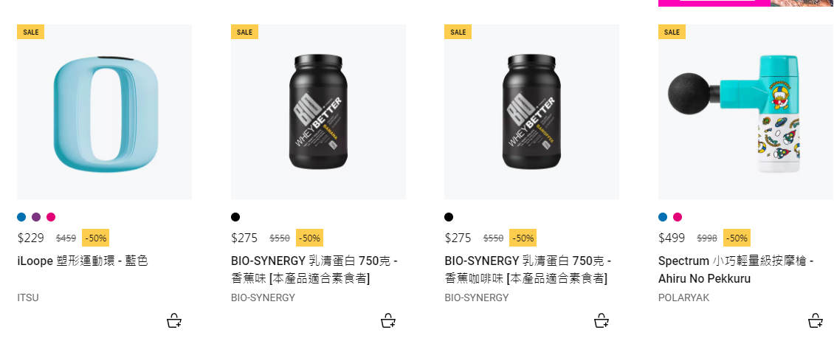Open Spectrum Ahiru No Pekkuru product title
This screenshot has width=834, height=344.
click(x=735, y=269)
